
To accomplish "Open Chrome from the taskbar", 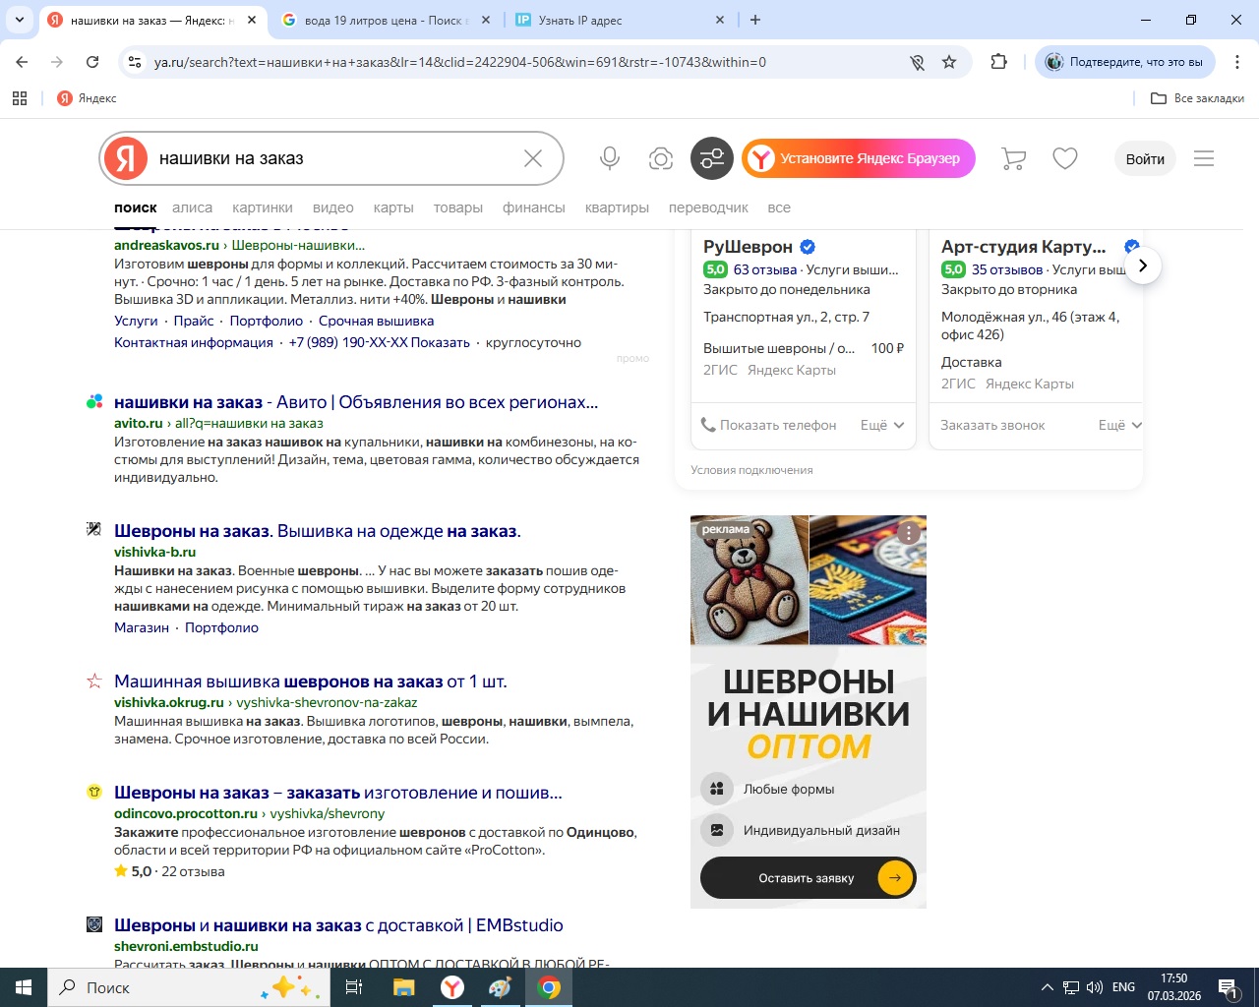I will click(x=550, y=987).
